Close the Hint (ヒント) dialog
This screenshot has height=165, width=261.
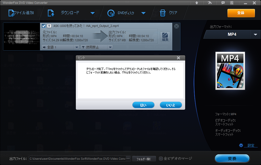coord(178,58)
